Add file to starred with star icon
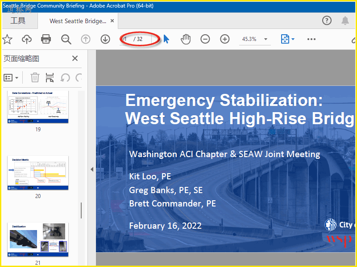357x267 pixels. coord(7,39)
